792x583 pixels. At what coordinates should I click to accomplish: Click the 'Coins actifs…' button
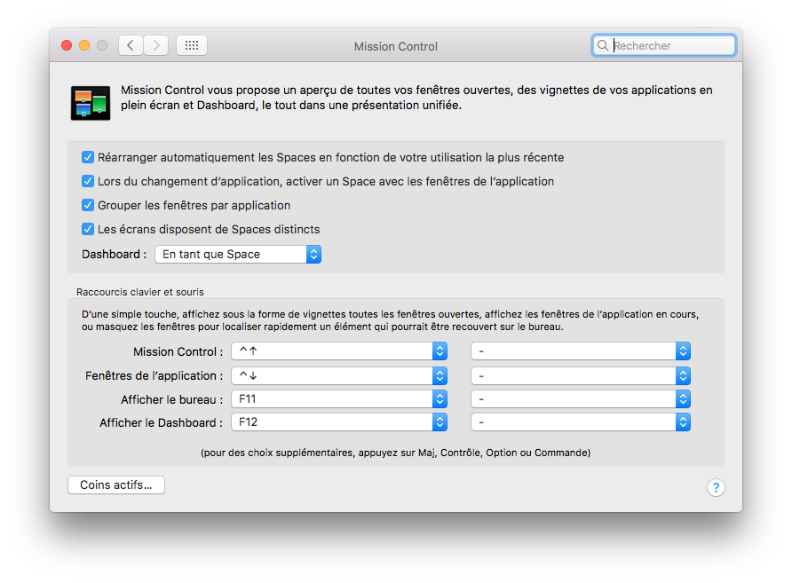[115, 485]
